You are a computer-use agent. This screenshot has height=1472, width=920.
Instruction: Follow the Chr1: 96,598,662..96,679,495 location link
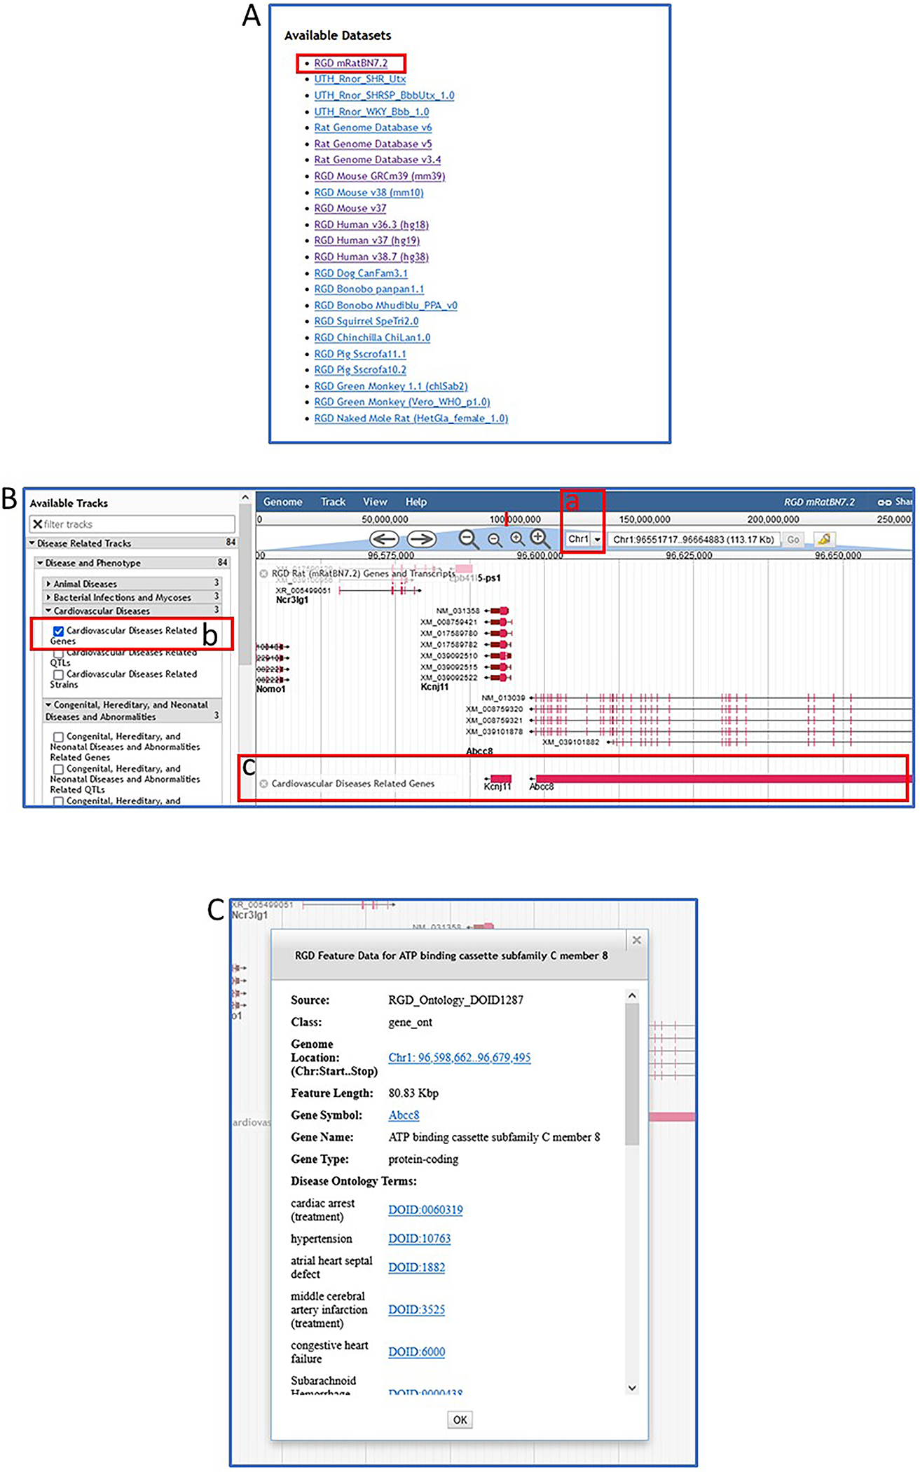tap(460, 1058)
